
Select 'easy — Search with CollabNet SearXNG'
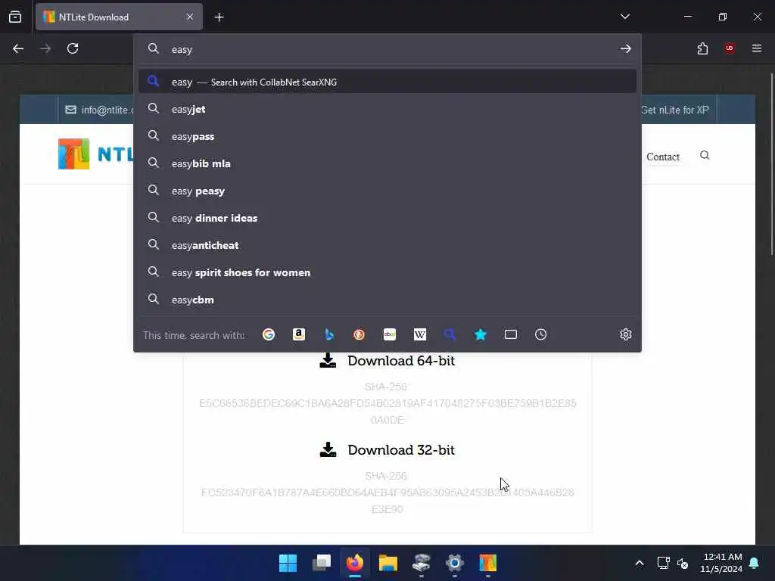tap(387, 82)
